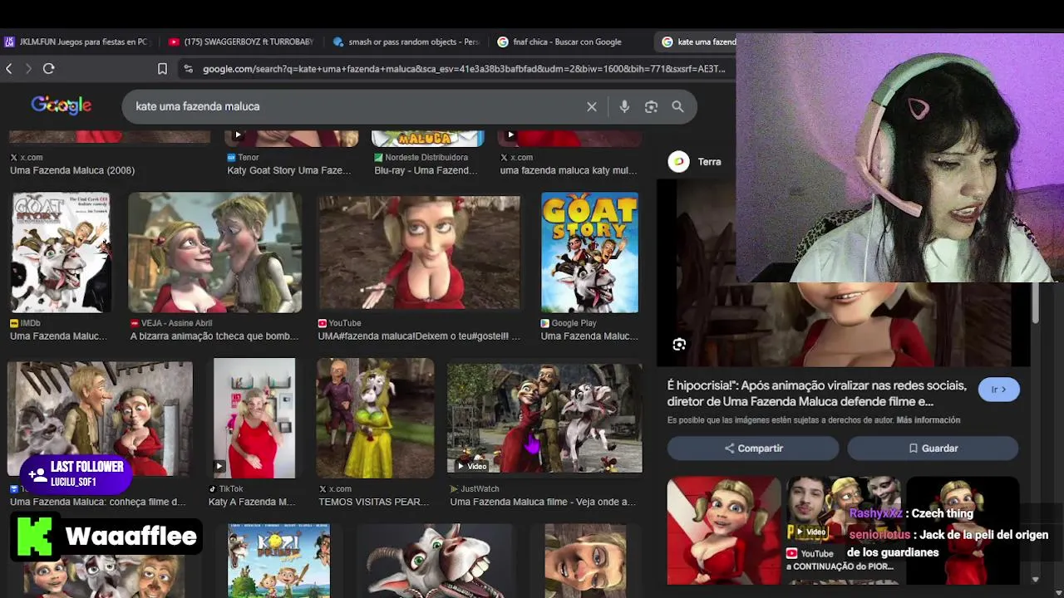This screenshot has height=598, width=1064.
Task: Open Más información copyright link
Action: click(x=928, y=420)
